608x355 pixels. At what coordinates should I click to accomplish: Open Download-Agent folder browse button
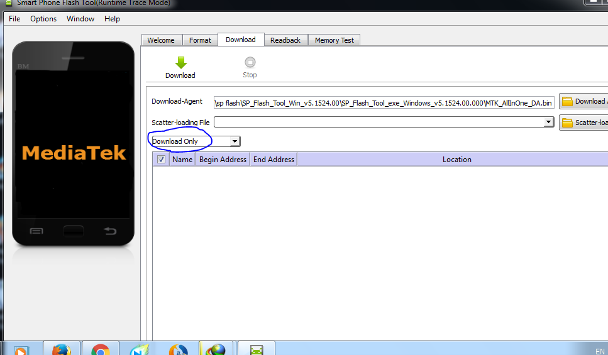click(x=583, y=101)
